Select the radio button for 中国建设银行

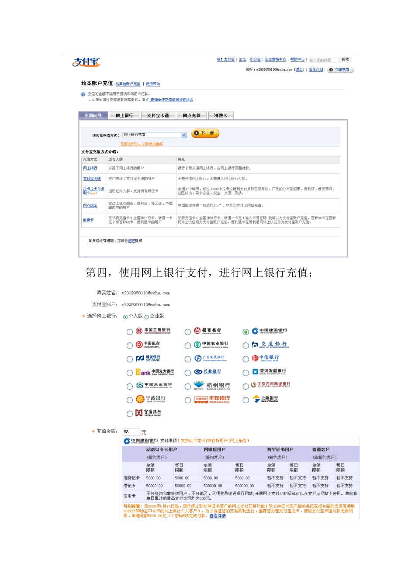point(246,332)
